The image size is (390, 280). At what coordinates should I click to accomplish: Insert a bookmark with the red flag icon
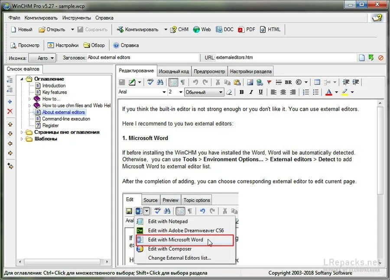(x=269, y=82)
